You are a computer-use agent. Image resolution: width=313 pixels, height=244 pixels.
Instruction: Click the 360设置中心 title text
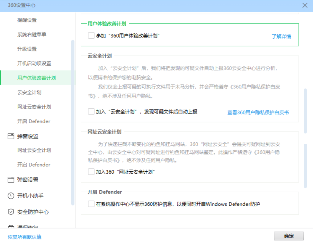22,5
